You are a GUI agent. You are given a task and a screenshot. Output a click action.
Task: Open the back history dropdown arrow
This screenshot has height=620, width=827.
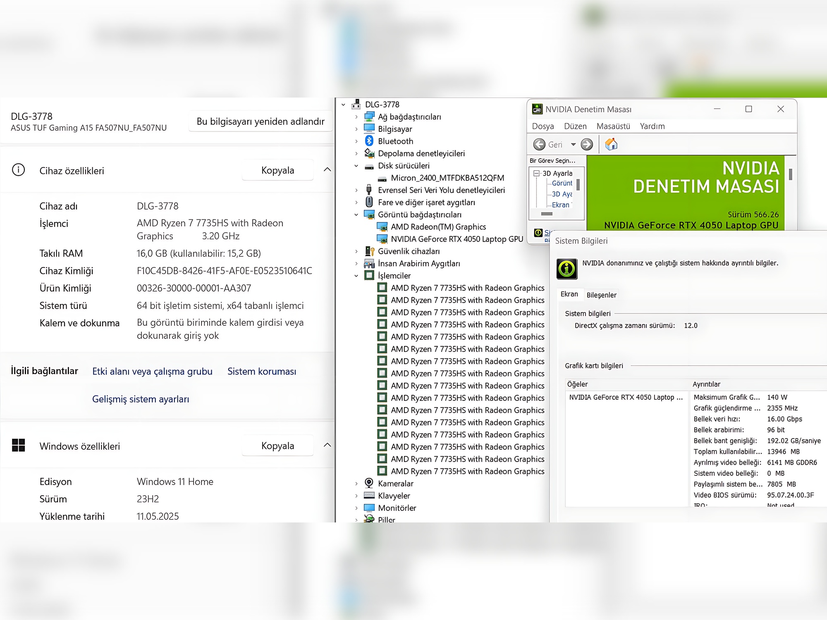click(x=573, y=145)
